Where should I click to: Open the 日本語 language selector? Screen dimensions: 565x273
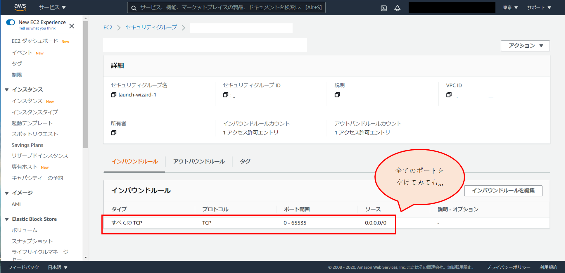coord(58,267)
